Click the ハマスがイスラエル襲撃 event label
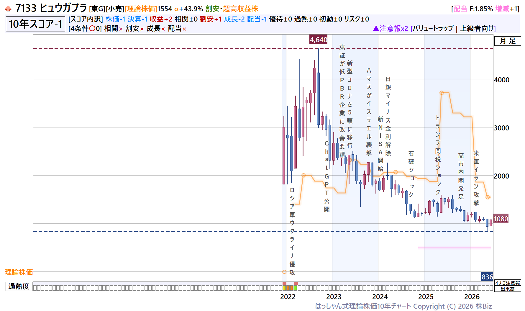 click(x=369, y=112)
